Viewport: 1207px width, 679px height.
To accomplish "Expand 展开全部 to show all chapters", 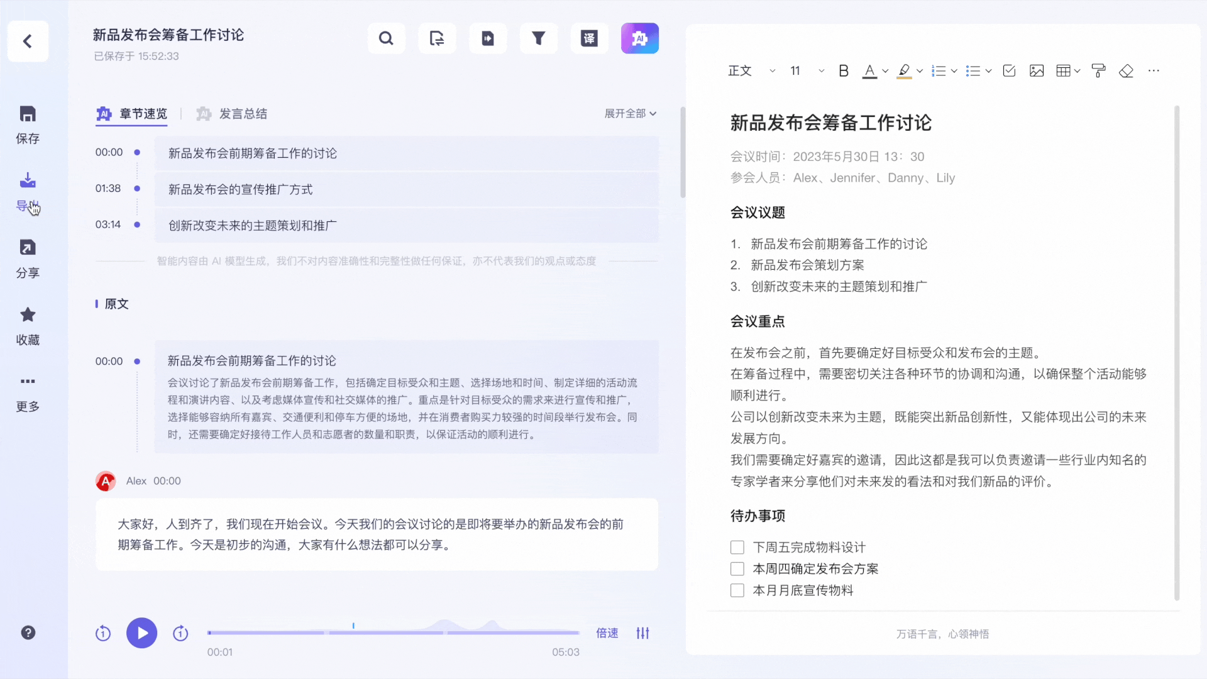I will click(x=630, y=113).
